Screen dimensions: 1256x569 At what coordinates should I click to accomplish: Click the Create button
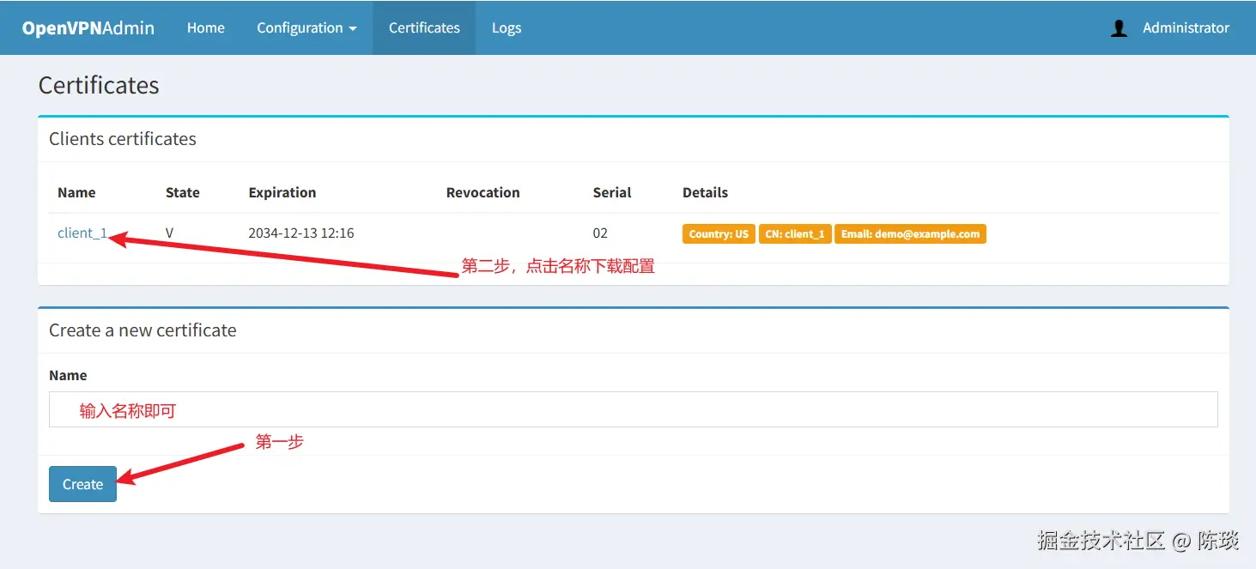click(x=82, y=484)
